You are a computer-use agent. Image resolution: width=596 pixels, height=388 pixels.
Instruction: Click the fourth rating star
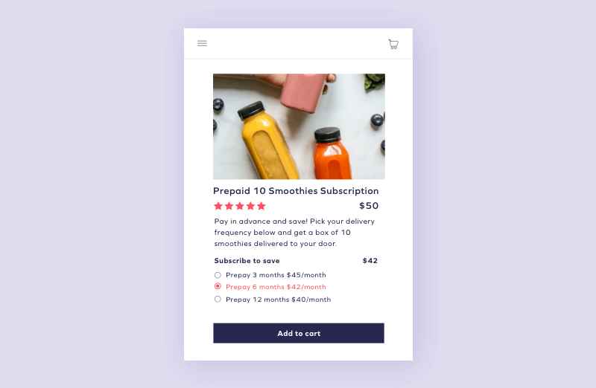click(x=250, y=206)
